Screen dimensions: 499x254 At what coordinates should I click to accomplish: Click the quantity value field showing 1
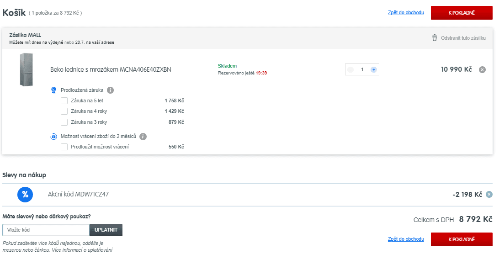coord(362,70)
